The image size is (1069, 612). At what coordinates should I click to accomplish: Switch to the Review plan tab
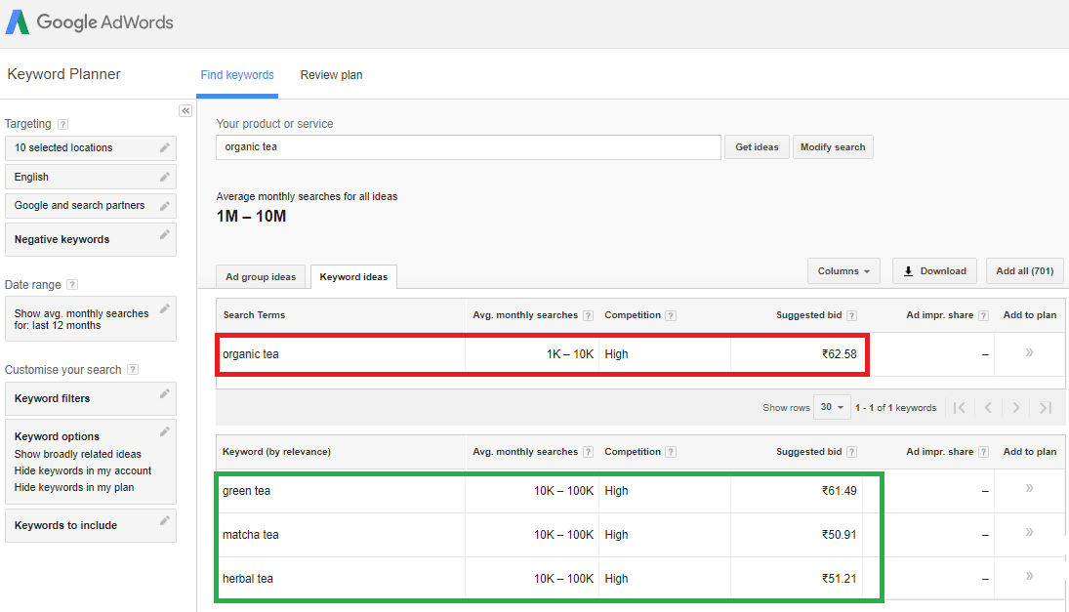pyautogui.click(x=331, y=74)
